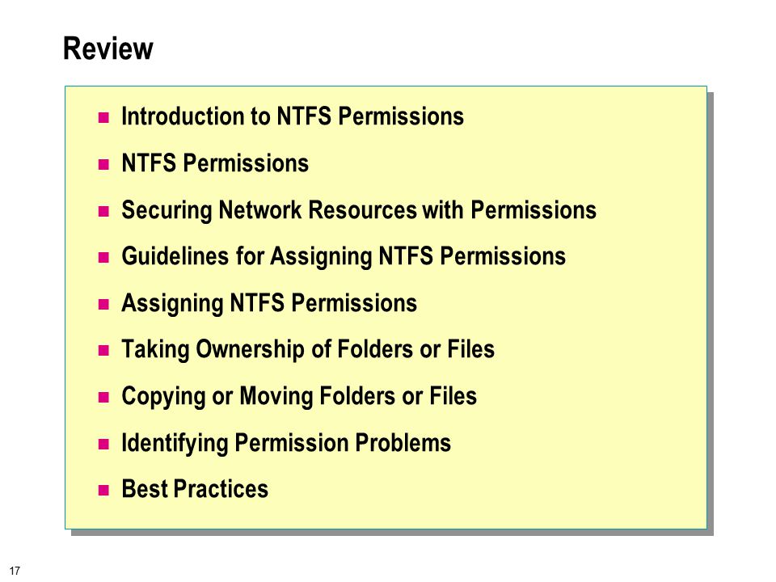Select the Best Practices bullet text

[195, 489]
